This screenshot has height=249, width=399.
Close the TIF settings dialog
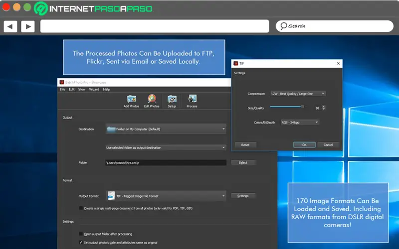coord(338,63)
